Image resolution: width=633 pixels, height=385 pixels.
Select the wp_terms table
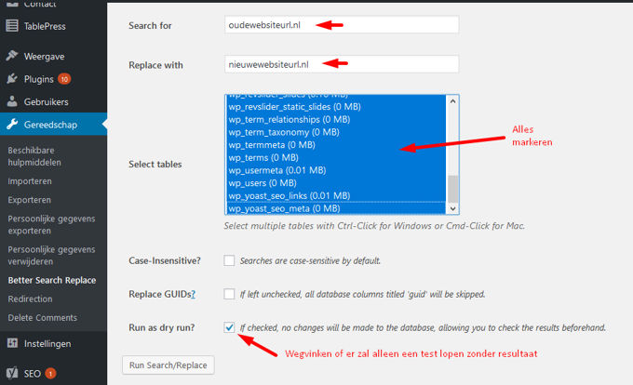[336, 158]
